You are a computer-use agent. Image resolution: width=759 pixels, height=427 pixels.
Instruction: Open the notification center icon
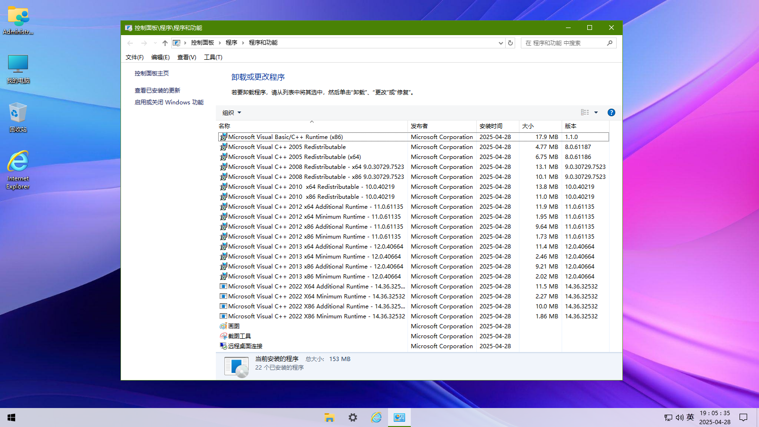click(x=743, y=418)
